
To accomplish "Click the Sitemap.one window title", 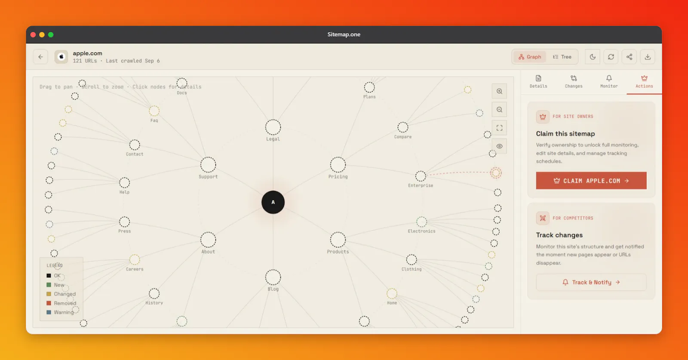I will pos(344,34).
